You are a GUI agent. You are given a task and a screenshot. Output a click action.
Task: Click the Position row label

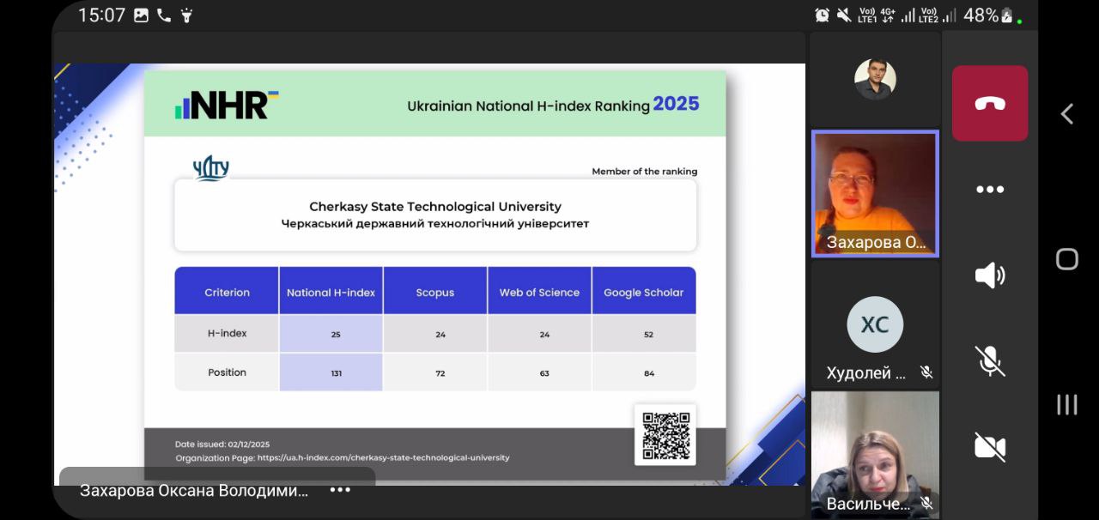coord(227,372)
